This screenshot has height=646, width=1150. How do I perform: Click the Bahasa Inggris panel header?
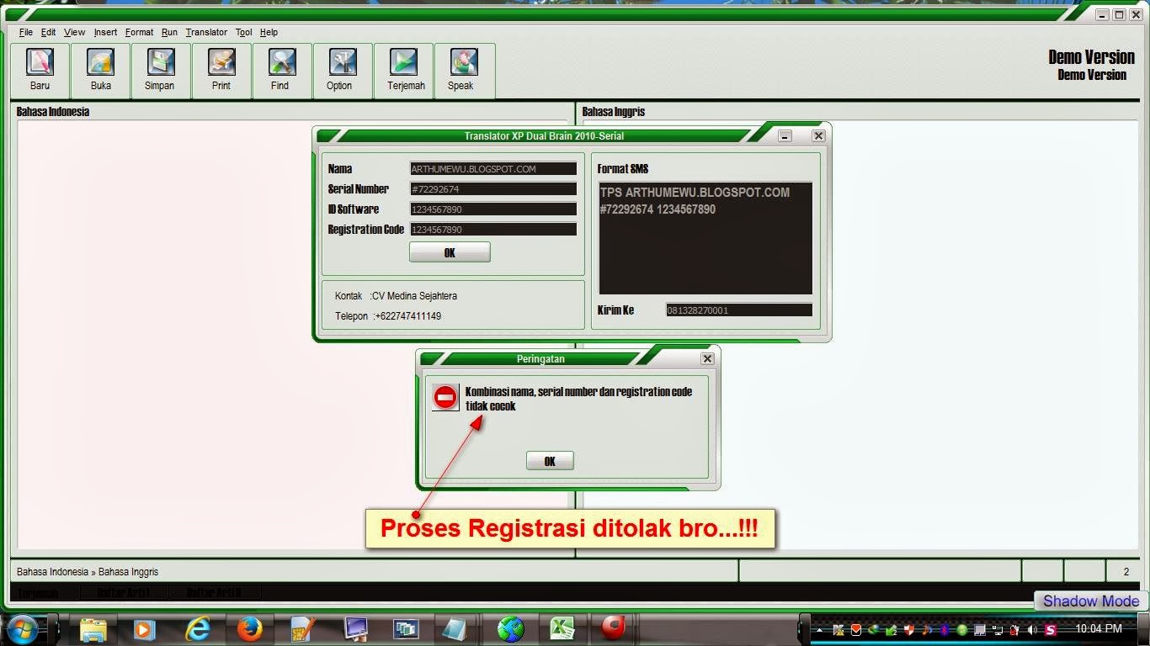pyautogui.click(x=614, y=111)
